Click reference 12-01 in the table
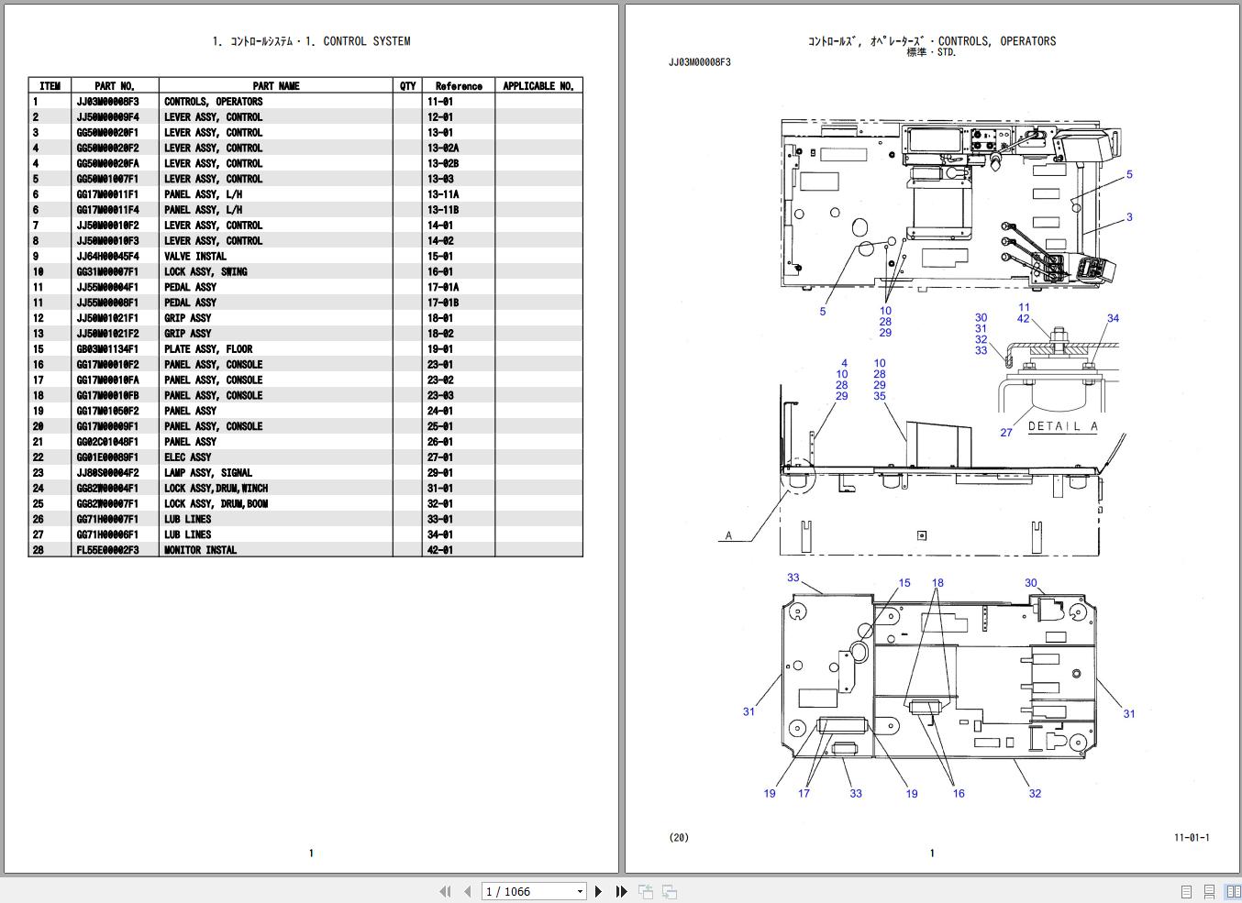 point(440,117)
